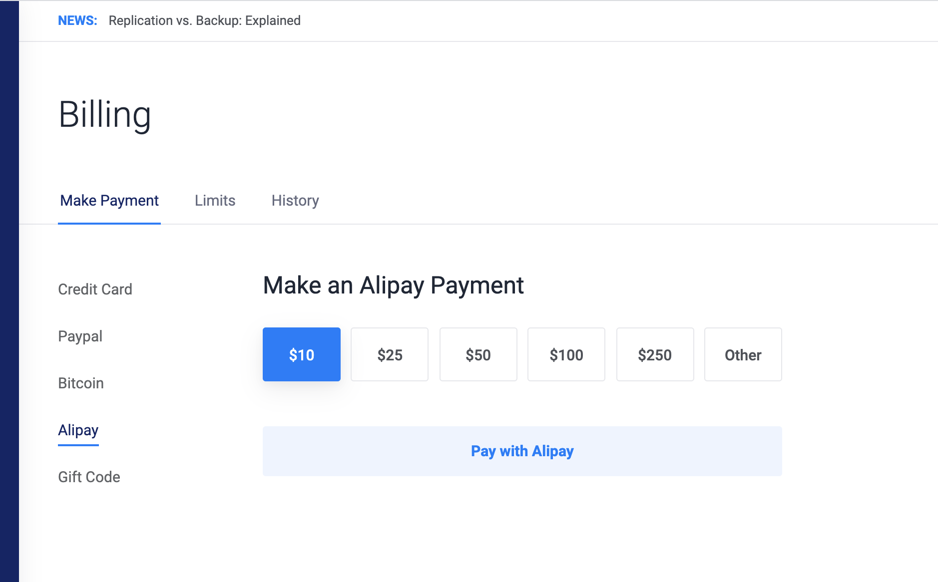Screen dimensions: 938x582
Task: Open the Gift Code option
Action: (89, 477)
